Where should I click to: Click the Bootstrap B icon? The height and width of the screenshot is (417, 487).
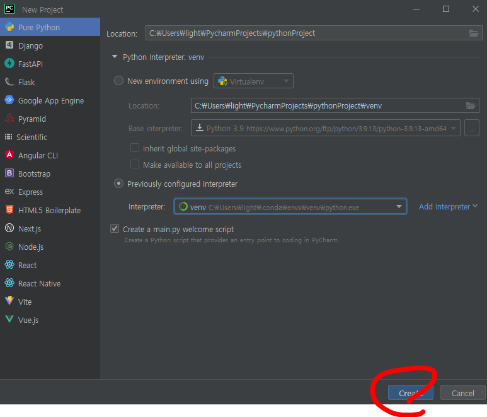click(9, 173)
